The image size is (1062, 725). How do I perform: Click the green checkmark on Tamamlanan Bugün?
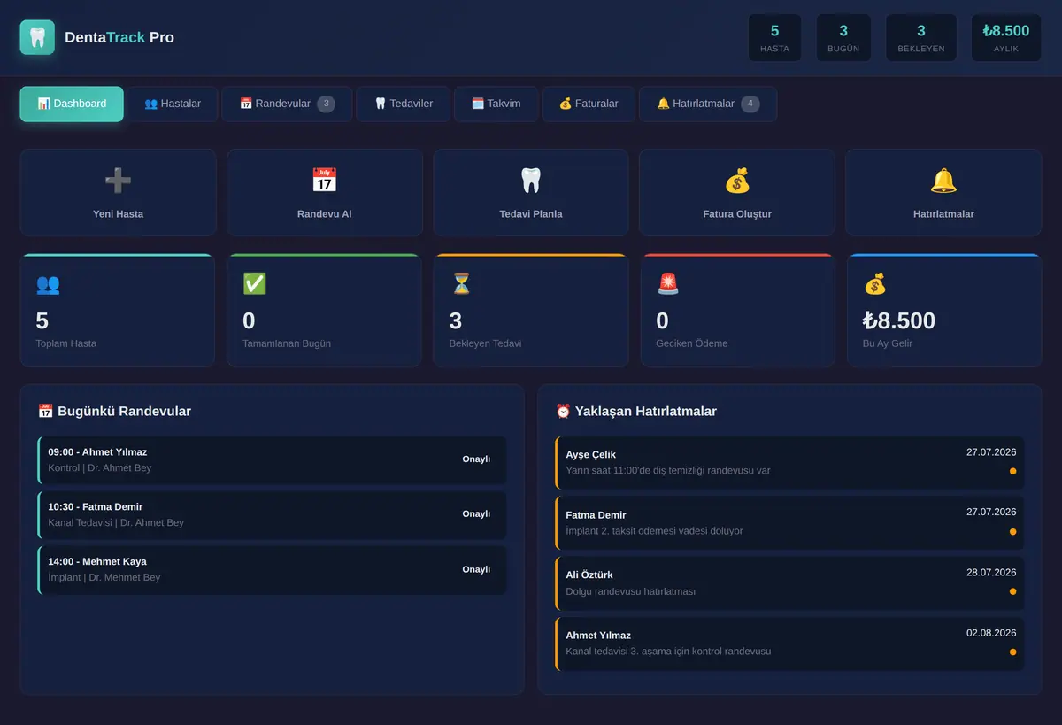pyautogui.click(x=254, y=283)
